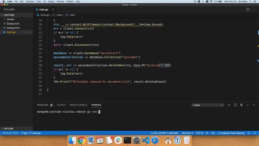Switch to Visual Studio Code dock icon
Screen dimensions: 259x146
tap(146, 140)
